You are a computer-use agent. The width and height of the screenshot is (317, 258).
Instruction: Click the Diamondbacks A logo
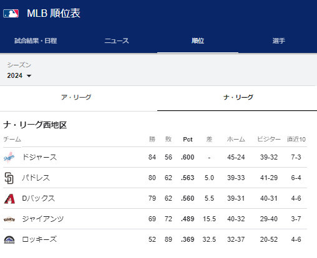coord(9,199)
